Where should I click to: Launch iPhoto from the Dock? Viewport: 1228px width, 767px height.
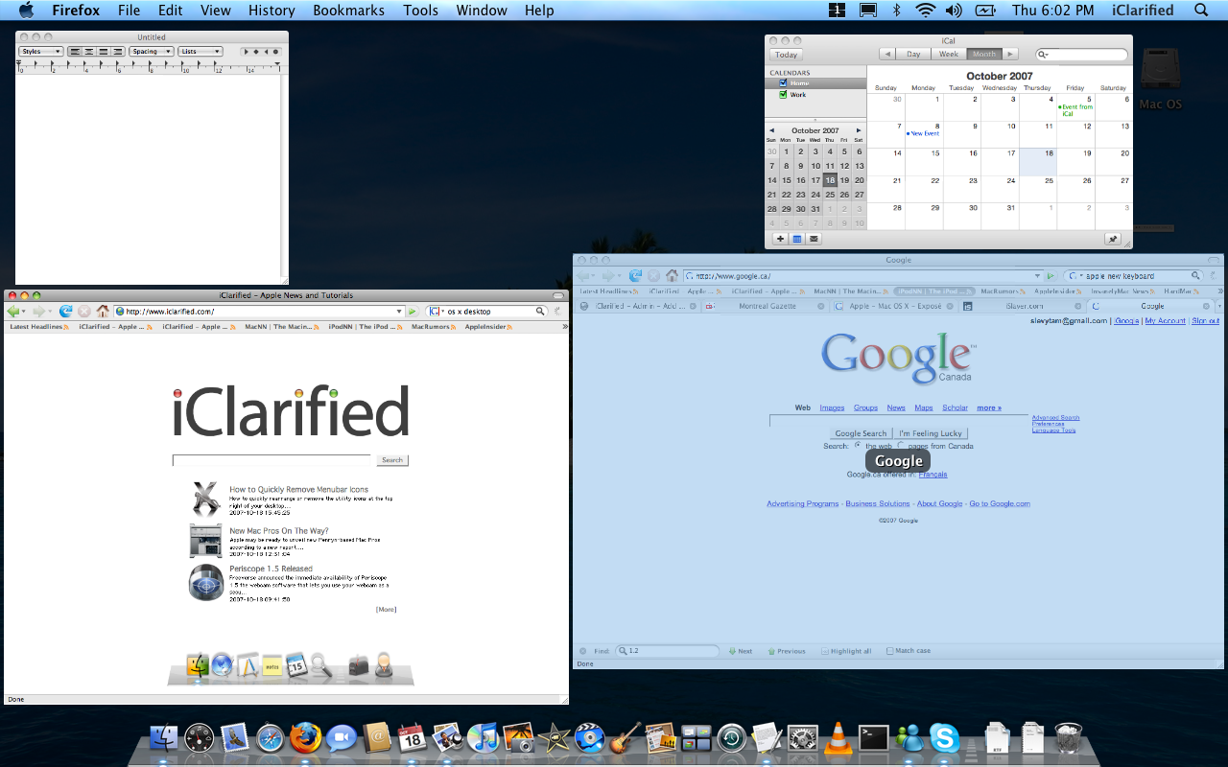(518, 738)
